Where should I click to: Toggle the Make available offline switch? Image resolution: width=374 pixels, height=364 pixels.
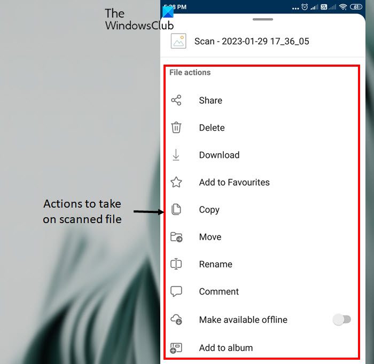point(342,320)
